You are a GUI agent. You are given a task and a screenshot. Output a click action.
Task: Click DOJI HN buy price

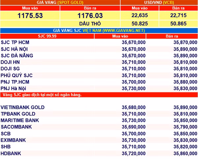[134, 62]
